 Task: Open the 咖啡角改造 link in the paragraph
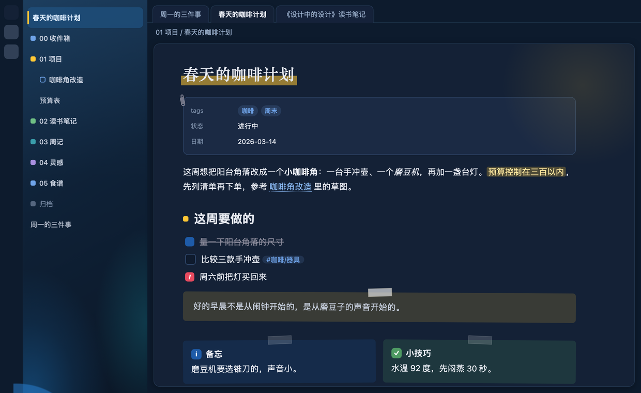(291, 187)
